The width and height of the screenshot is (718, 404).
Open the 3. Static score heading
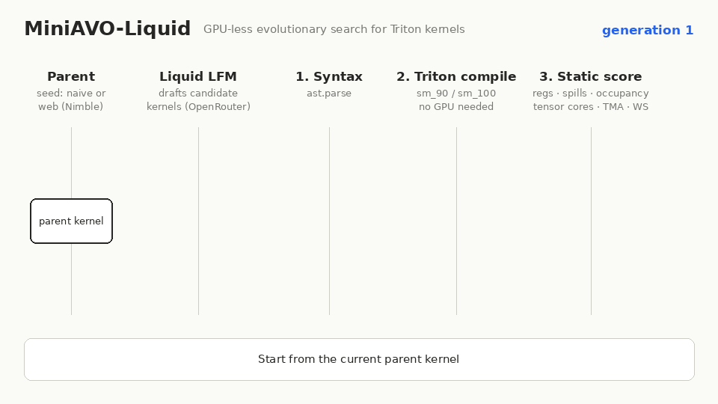(x=591, y=76)
